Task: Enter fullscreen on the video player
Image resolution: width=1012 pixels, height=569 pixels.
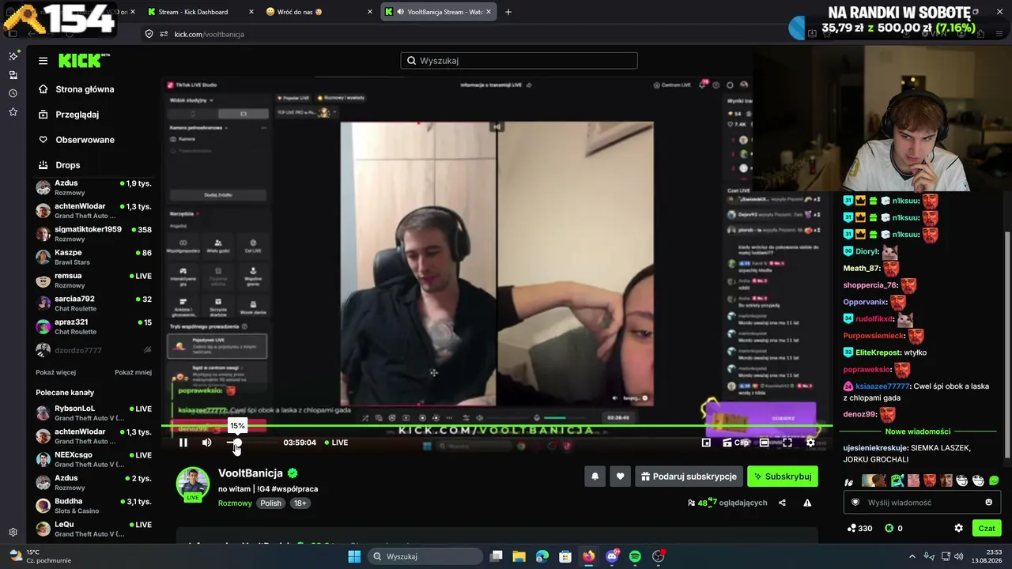Action: pos(787,443)
